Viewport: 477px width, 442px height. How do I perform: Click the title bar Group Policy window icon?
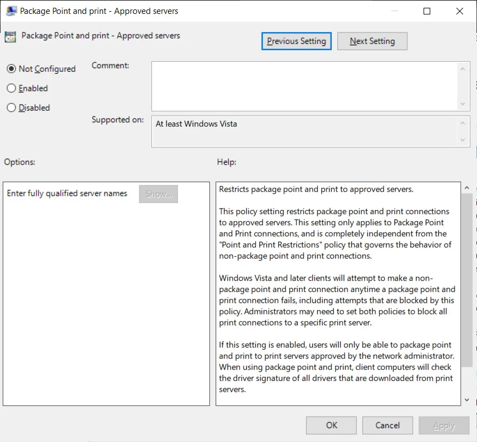pos(11,11)
